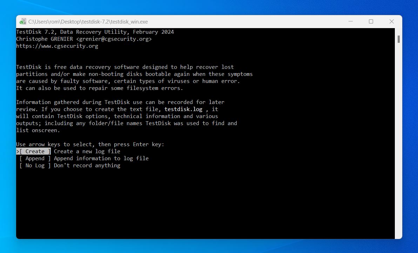Viewport: 418px width, 253px height.
Task: Click the 'list onscreen.' text line
Action: [x=38, y=130]
